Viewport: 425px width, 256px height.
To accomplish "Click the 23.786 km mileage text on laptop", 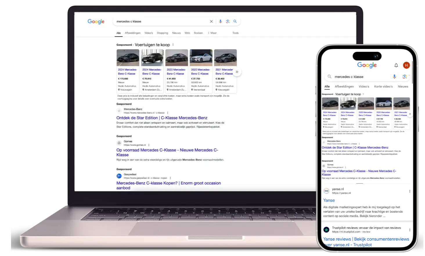I will click(x=172, y=82).
